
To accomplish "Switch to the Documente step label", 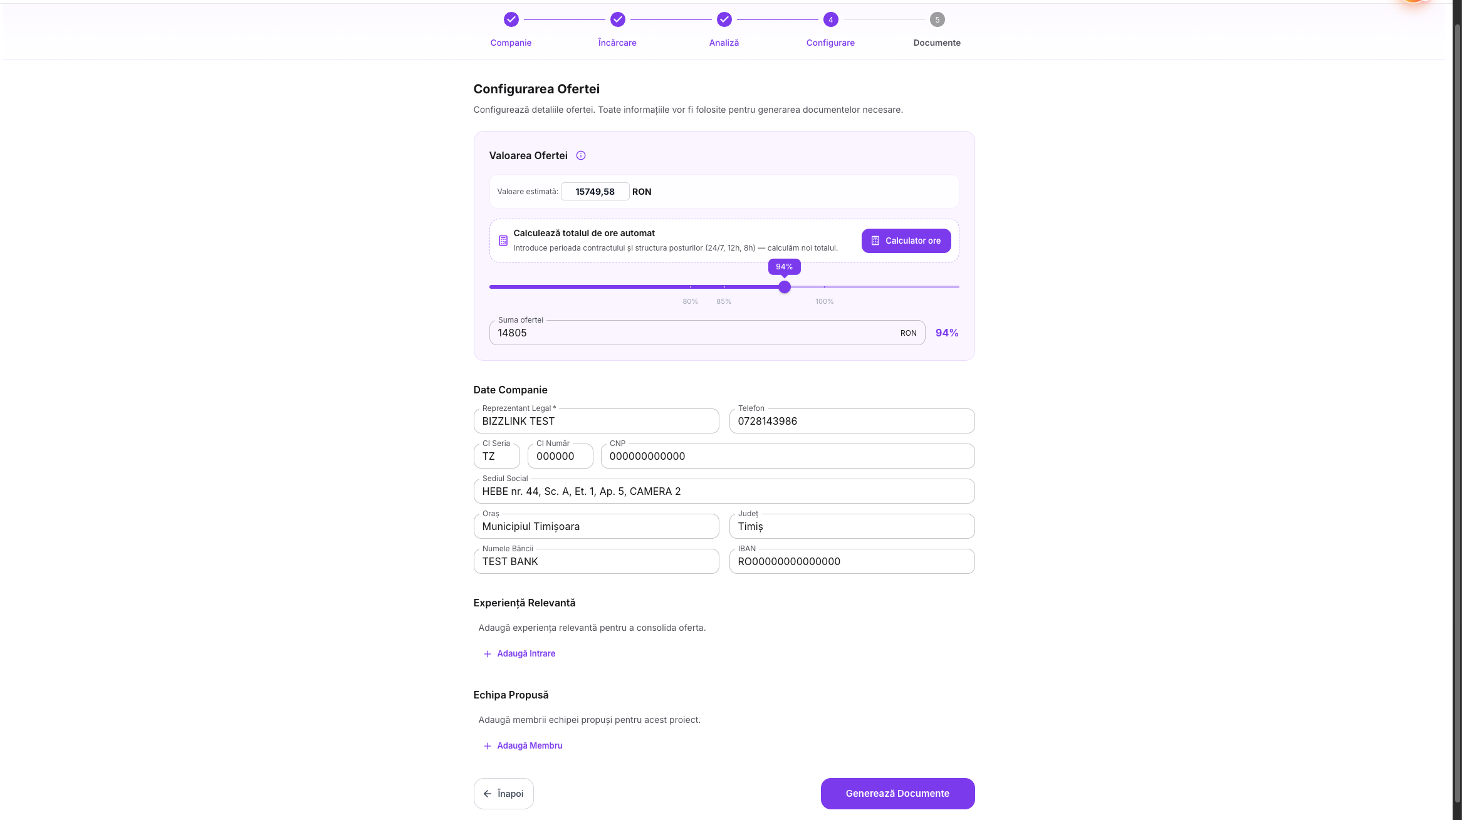I will click(x=937, y=43).
